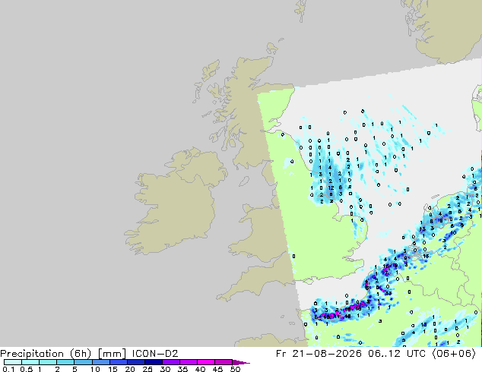Screen dimensions: 482x372
Task: Click the 06..12 UTC time range text
Action: [x=396, y=354]
